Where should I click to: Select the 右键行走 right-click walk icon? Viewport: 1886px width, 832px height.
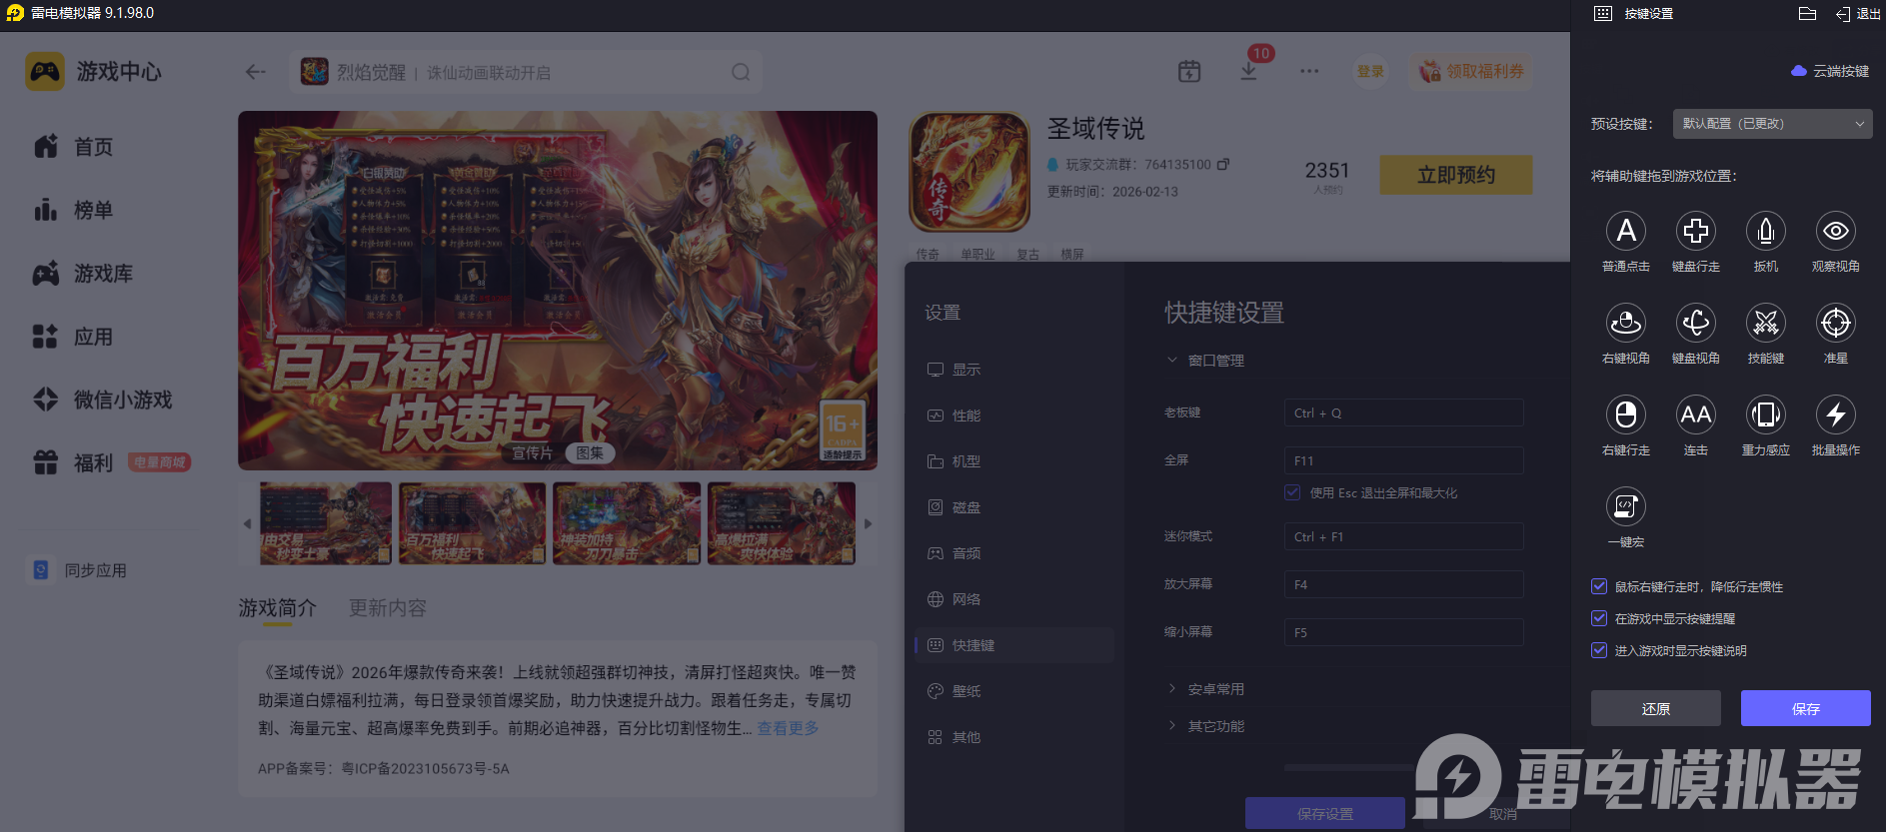1626,415
